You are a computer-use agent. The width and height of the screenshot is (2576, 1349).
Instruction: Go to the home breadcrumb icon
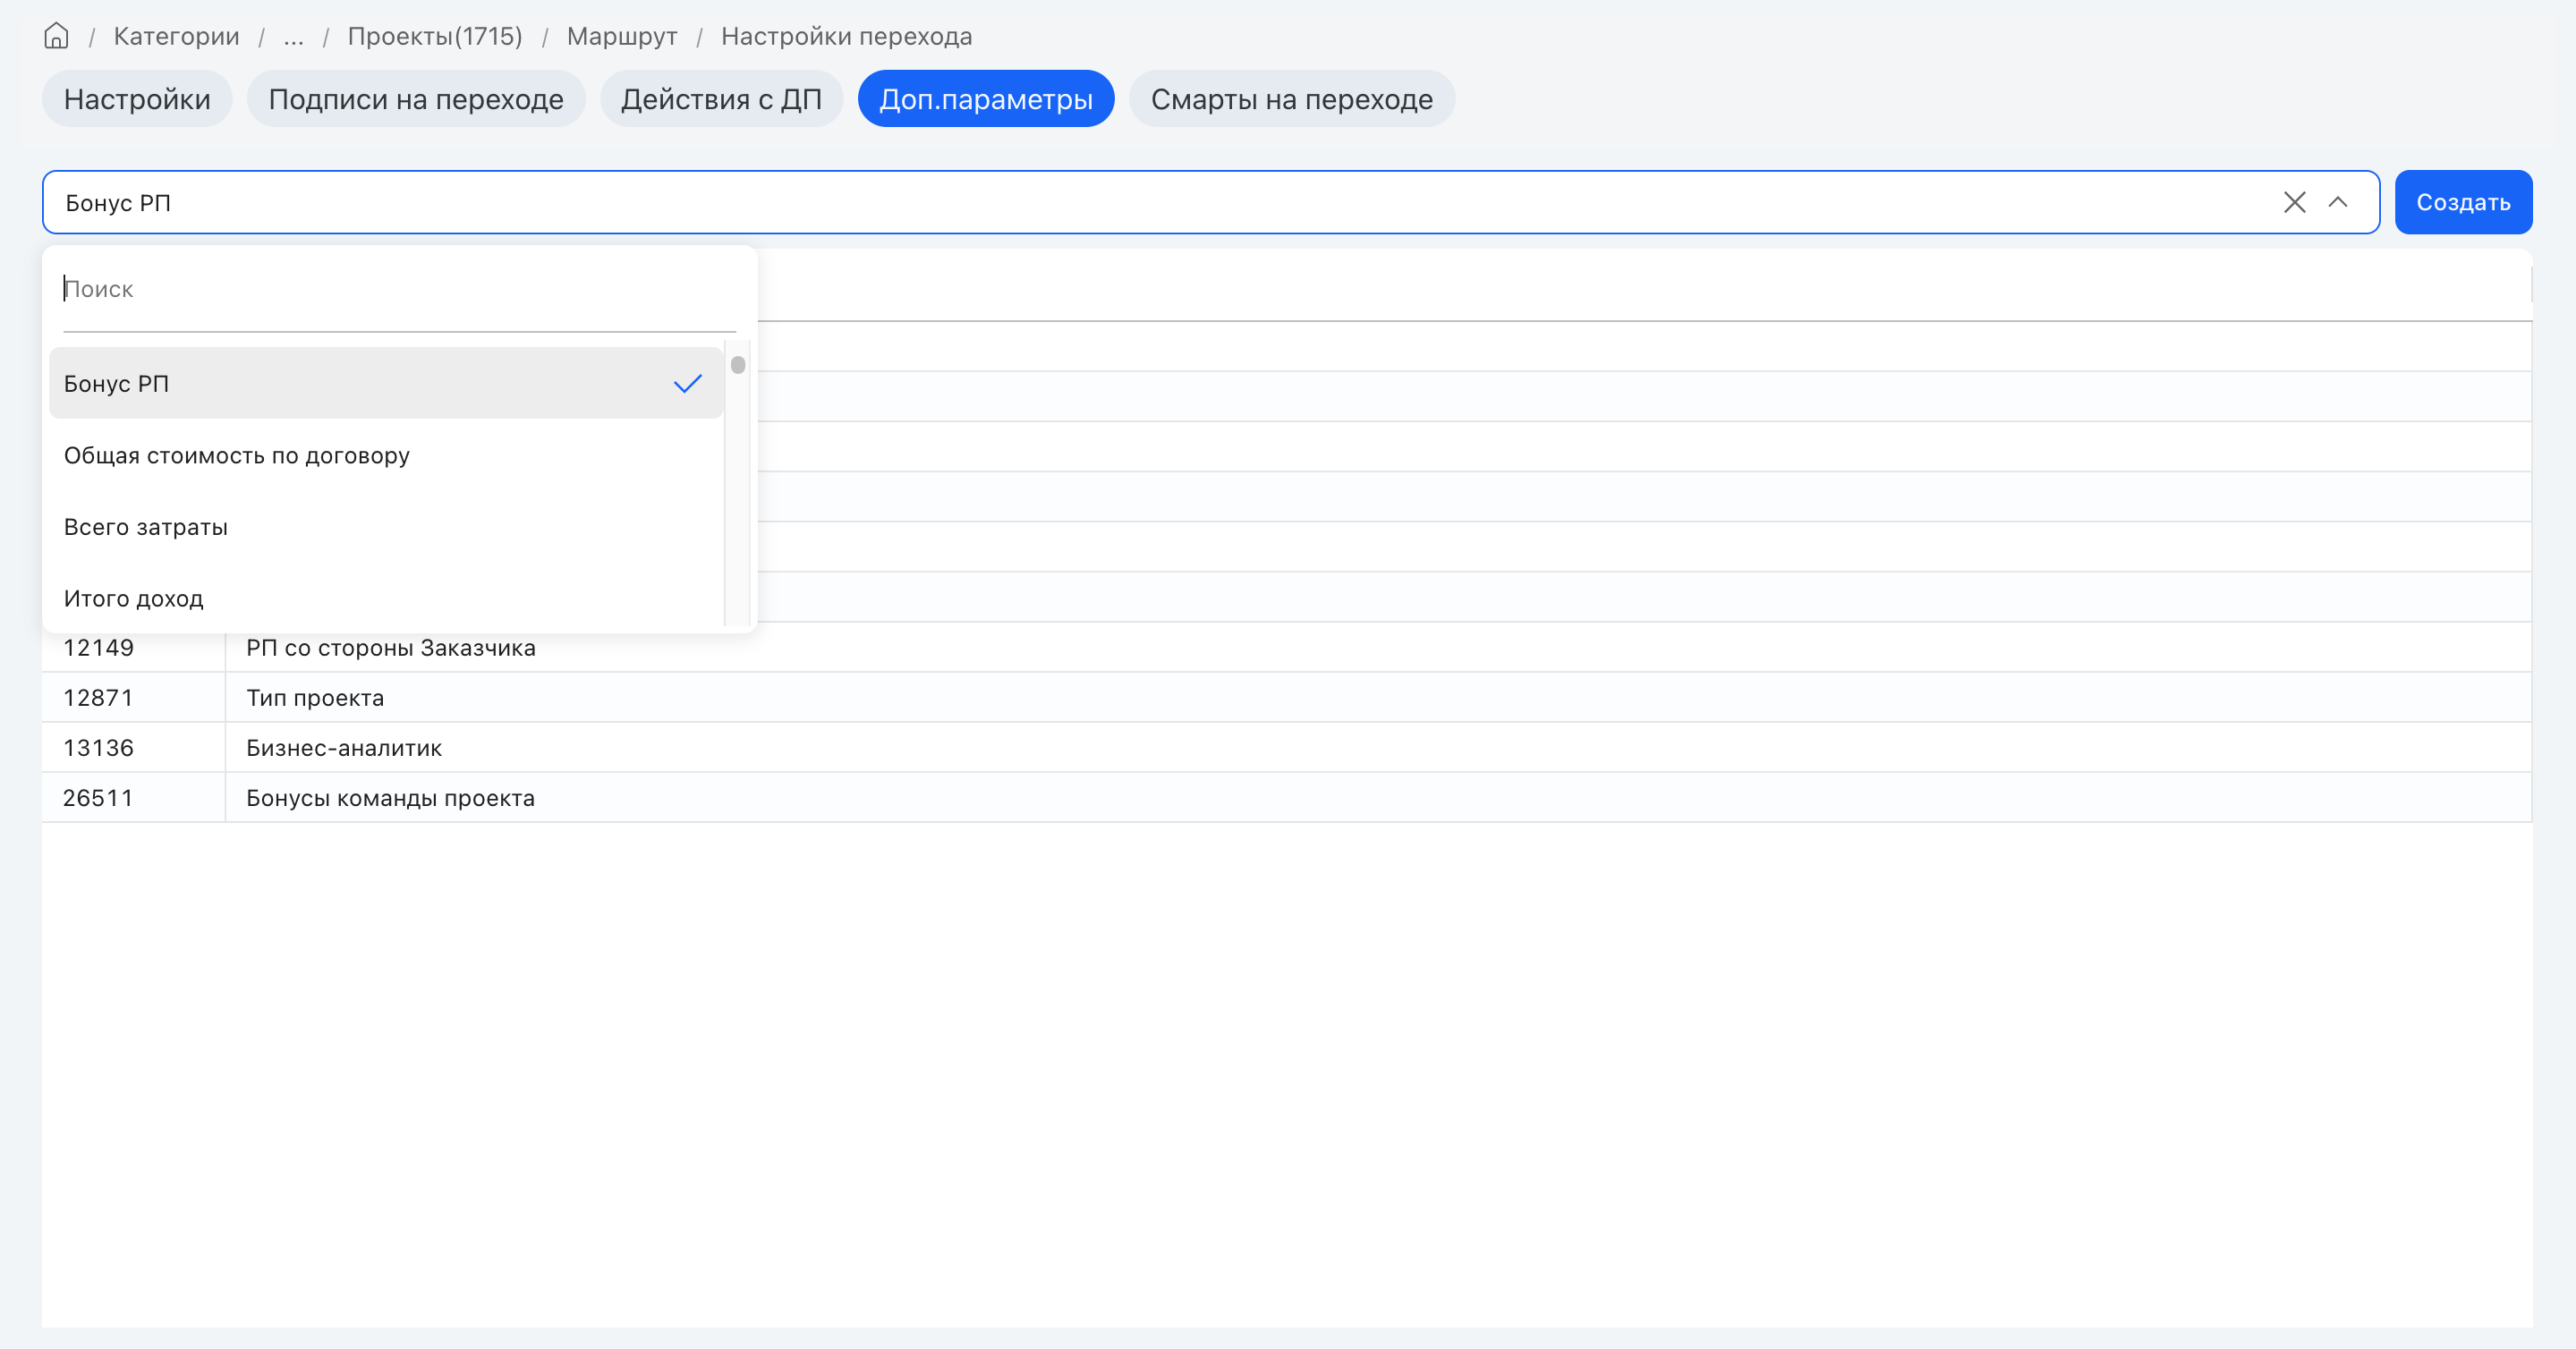56,36
